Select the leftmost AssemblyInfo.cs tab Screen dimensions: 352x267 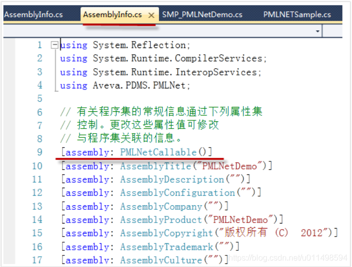pyautogui.click(x=33, y=15)
